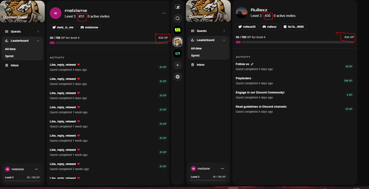Open the rullexz Discord handle text on chip
The image size is (369, 189).
(272, 27)
